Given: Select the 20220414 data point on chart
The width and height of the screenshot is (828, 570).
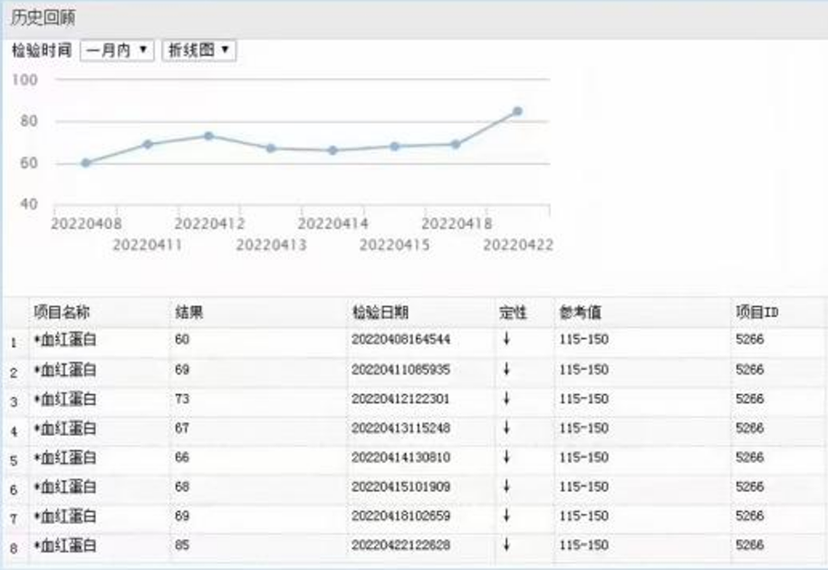Looking at the screenshot, I should (x=332, y=150).
